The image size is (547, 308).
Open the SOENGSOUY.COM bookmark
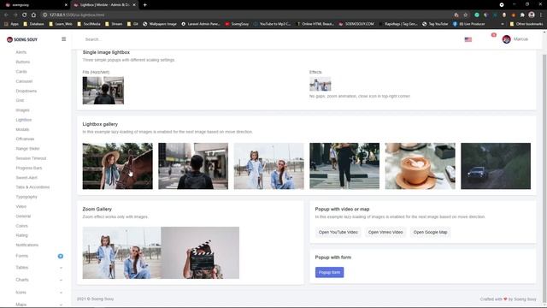point(356,24)
